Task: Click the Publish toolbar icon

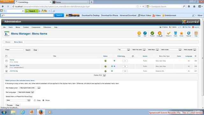Action: pyautogui.click(x=152, y=34)
